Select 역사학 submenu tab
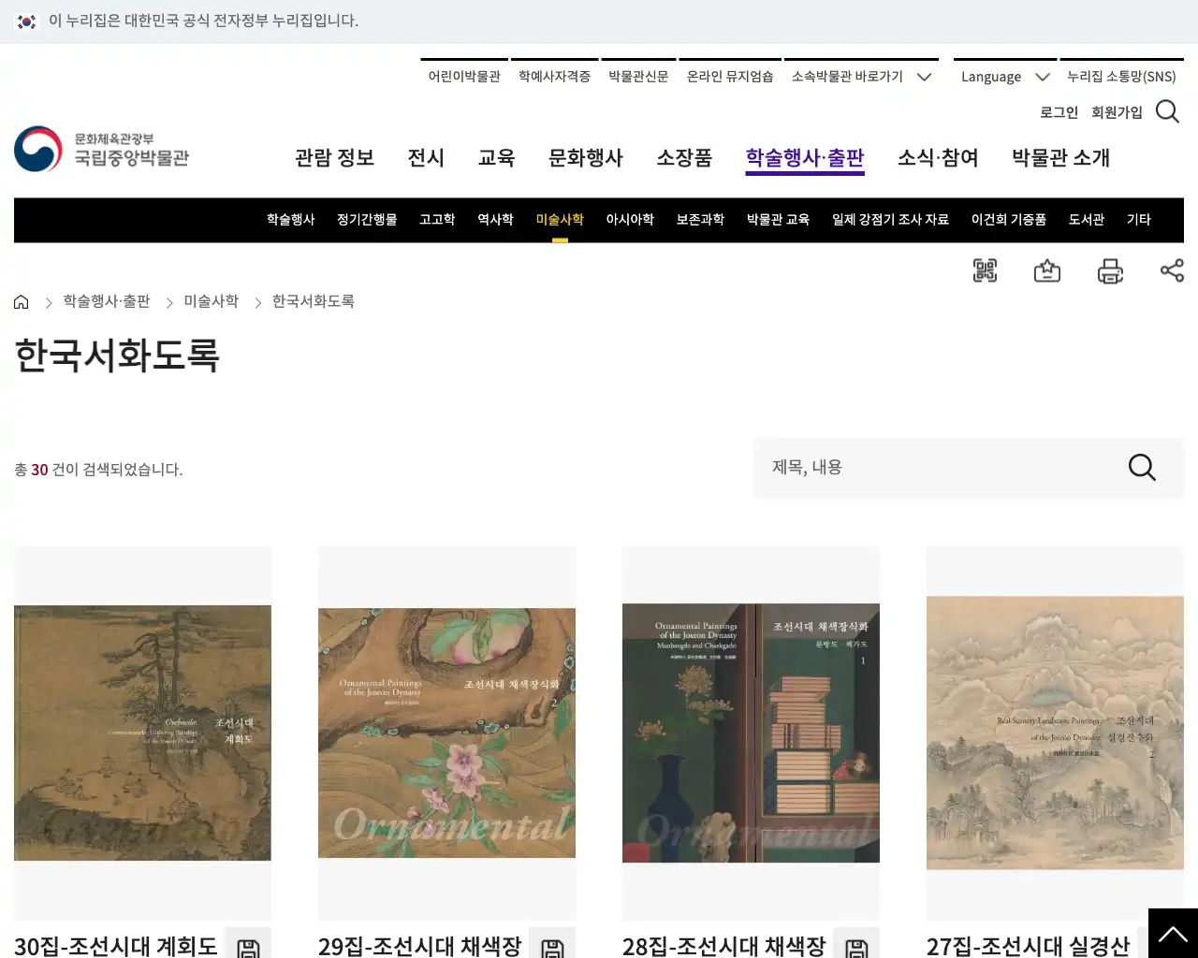Viewport: 1198px width, 958px height. [x=495, y=220]
